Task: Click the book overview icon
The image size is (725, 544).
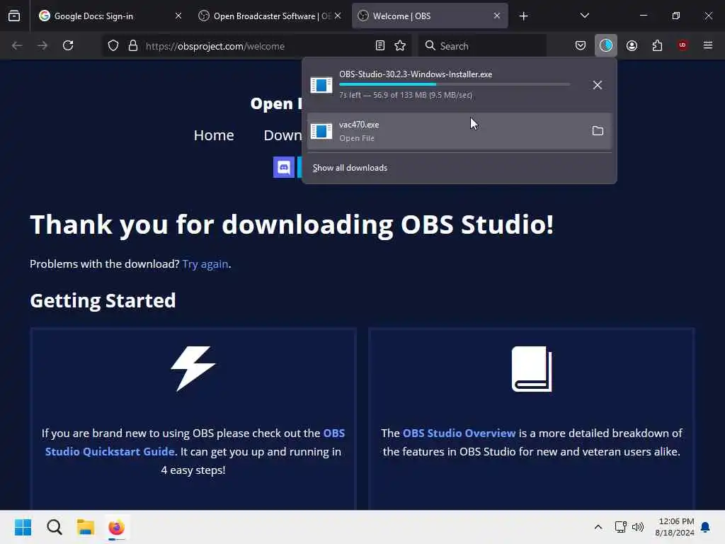Action: coord(532,368)
